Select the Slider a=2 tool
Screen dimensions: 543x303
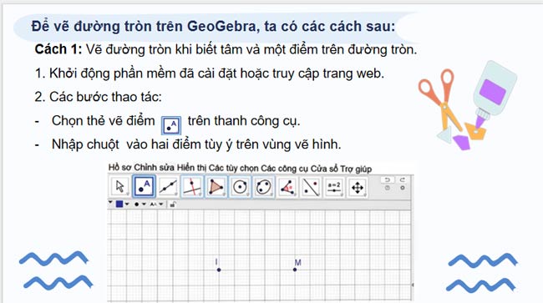[334, 187]
